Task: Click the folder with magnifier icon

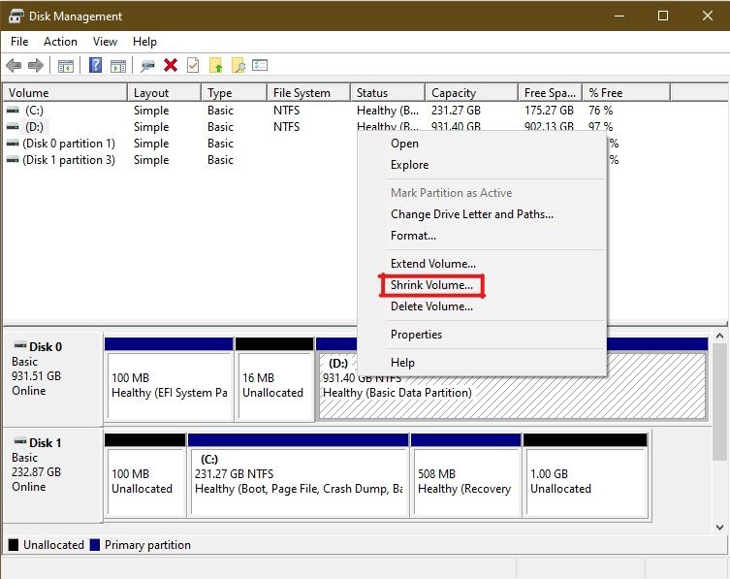Action: 238,65
